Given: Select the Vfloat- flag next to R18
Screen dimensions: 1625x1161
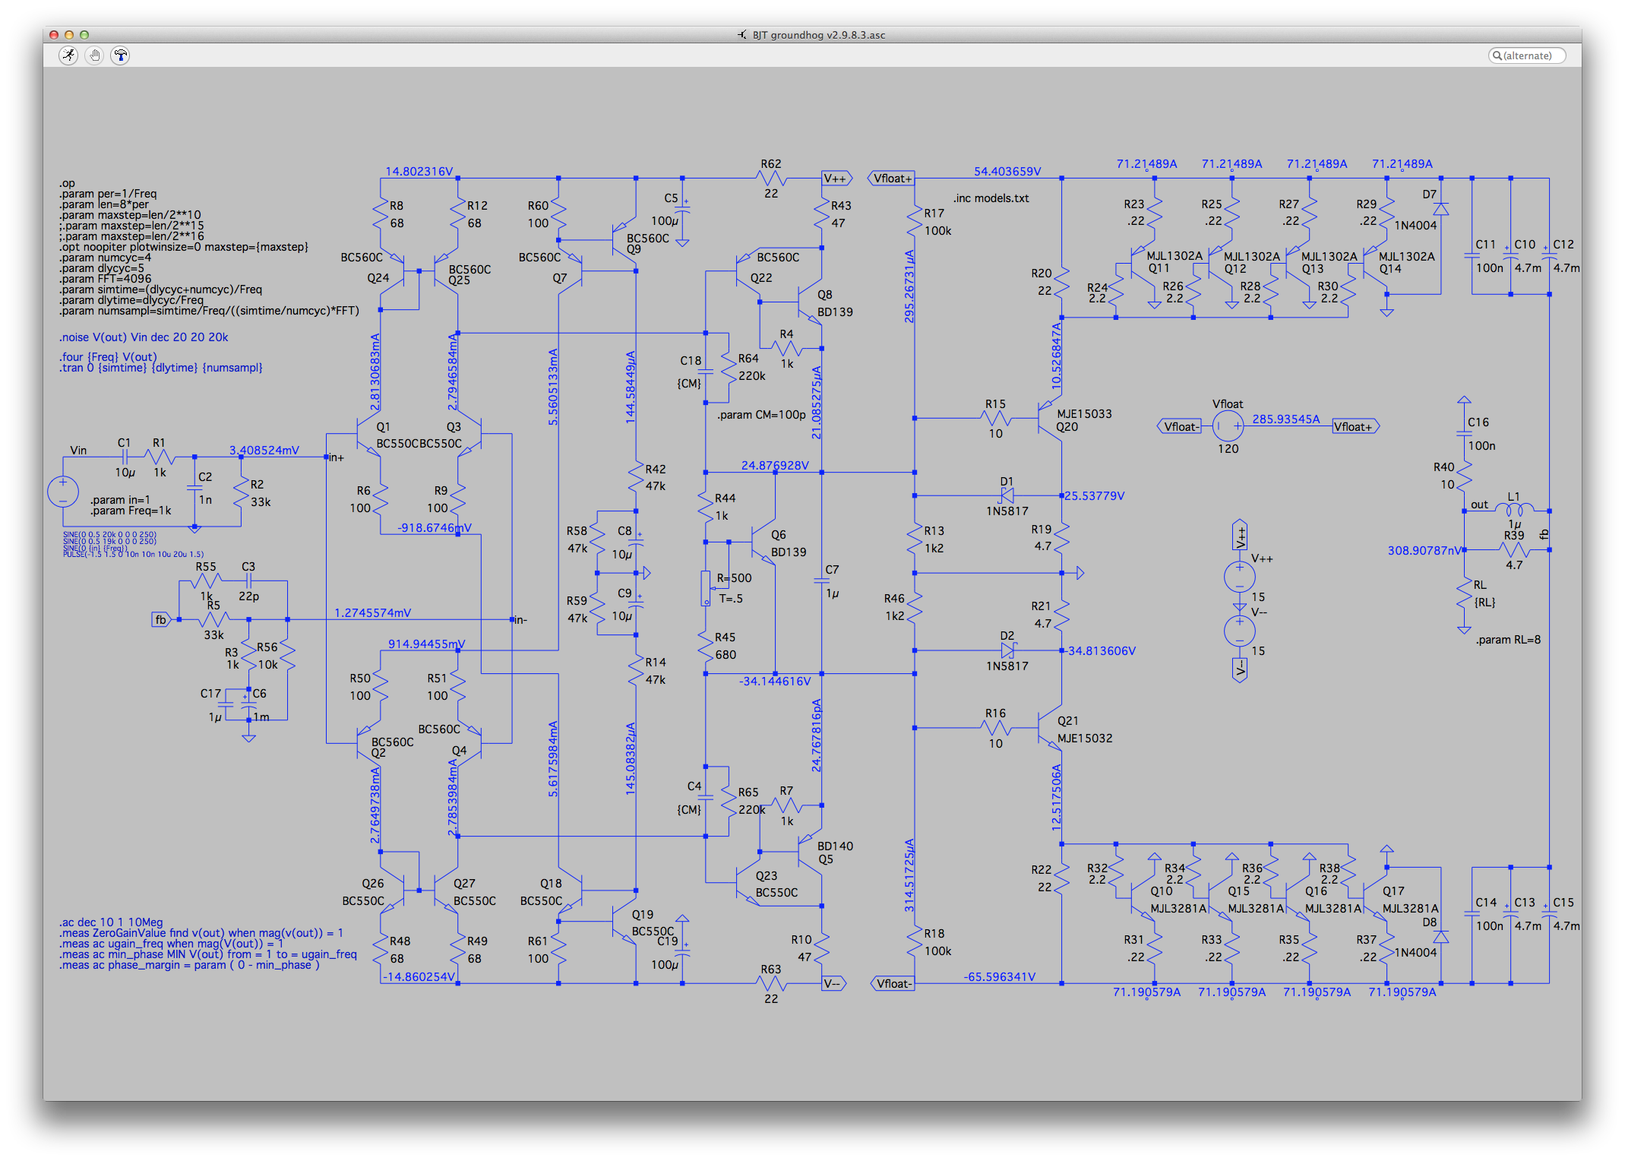Looking at the screenshot, I should click(x=892, y=983).
